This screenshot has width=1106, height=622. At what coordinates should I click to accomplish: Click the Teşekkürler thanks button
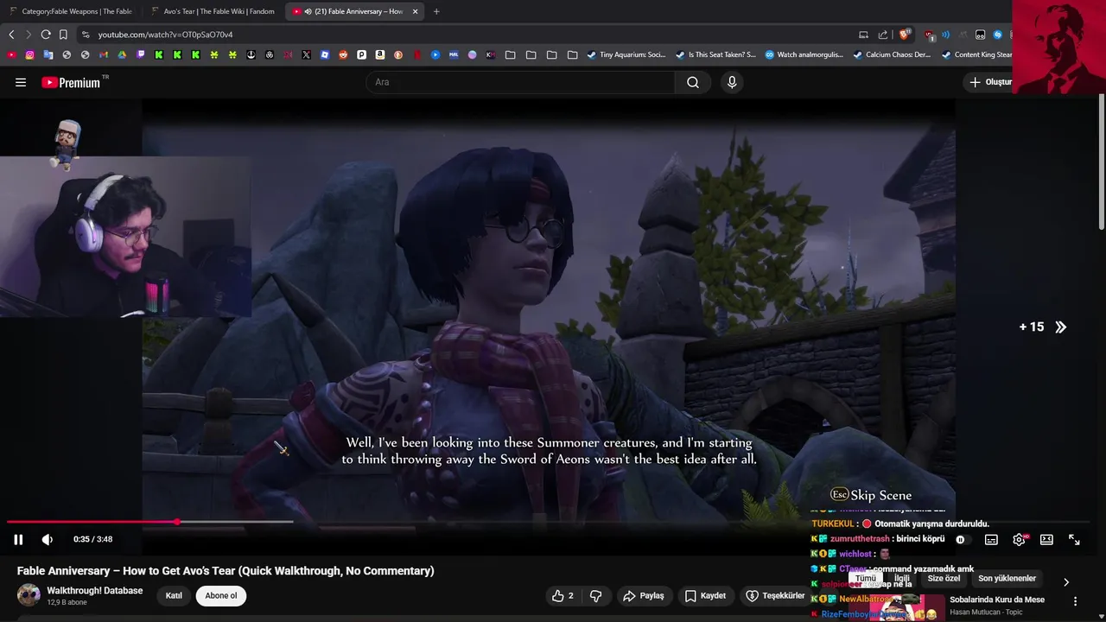click(x=775, y=595)
